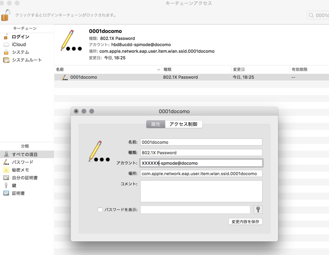The image size is (329, 255).
Task: Click the 証明書 certificate icon
Action: pyautogui.click(x=6, y=193)
